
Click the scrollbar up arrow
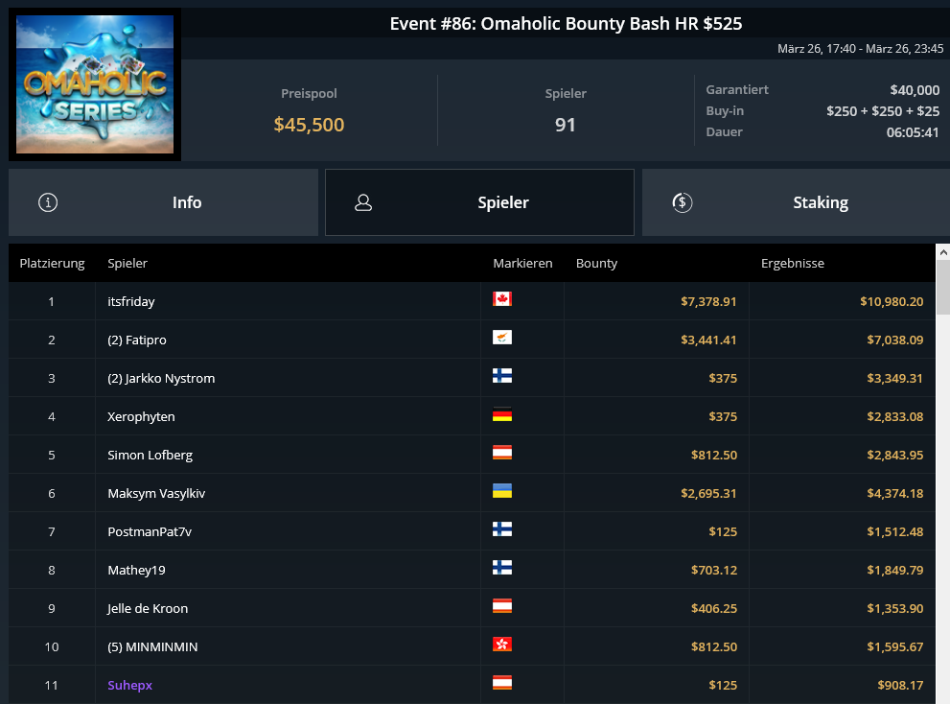tap(942, 251)
